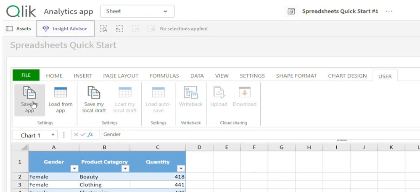Viewport: 420px width, 192px height.
Task: Open the three-dots more options menu
Action: coord(389,11)
